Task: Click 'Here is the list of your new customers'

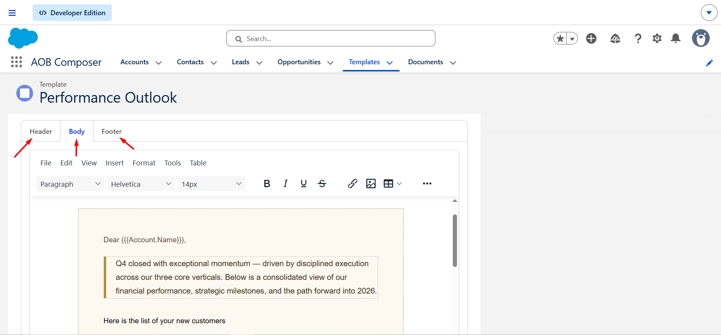Action: (164, 321)
